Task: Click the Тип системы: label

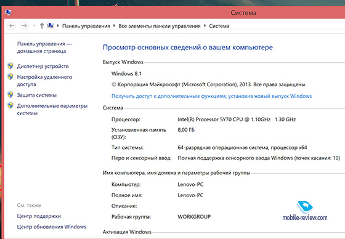Action: pyautogui.click(x=128, y=147)
